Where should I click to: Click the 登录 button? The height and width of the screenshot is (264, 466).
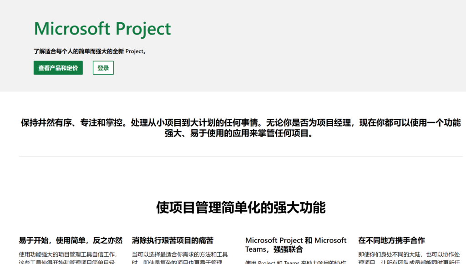point(103,67)
